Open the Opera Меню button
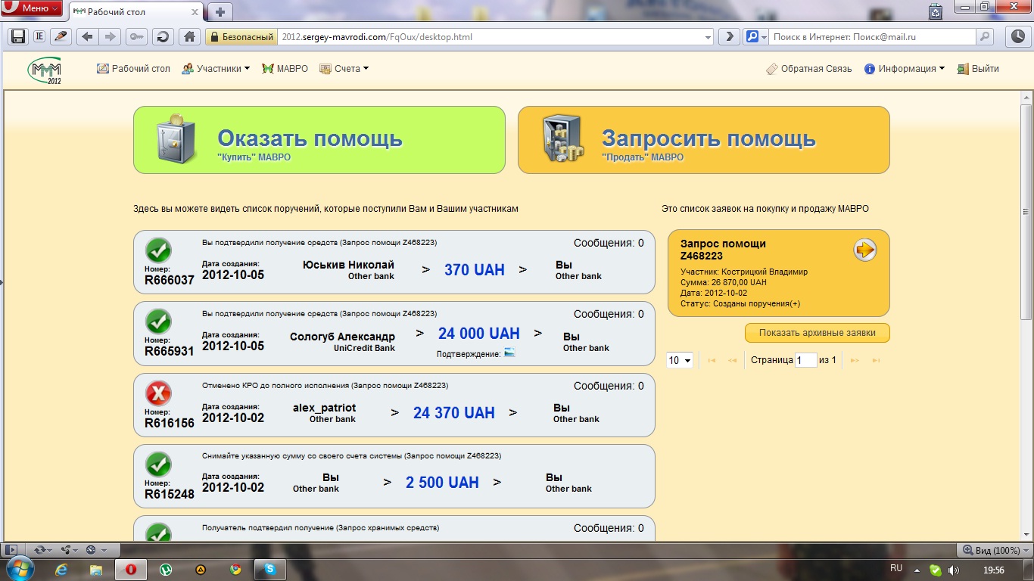 (33, 8)
